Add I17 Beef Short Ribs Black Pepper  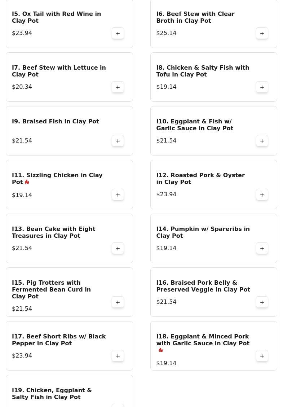point(118,356)
